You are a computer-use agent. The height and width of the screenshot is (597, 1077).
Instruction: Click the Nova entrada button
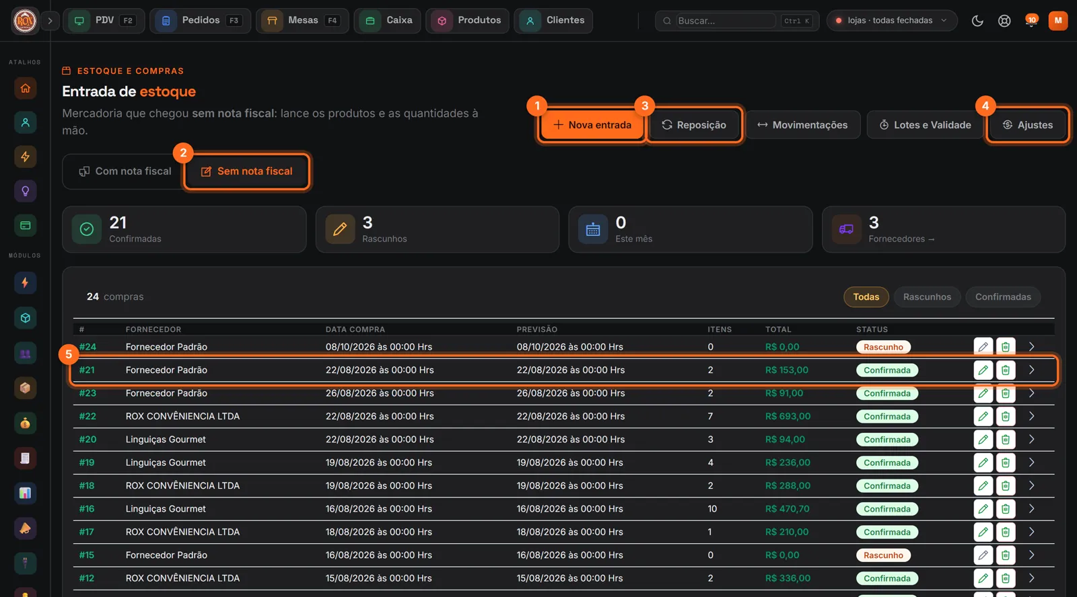point(592,125)
